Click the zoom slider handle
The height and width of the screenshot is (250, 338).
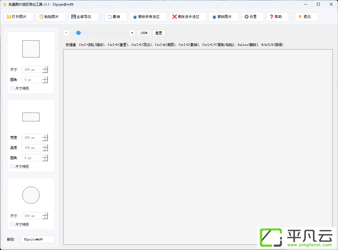point(78,33)
